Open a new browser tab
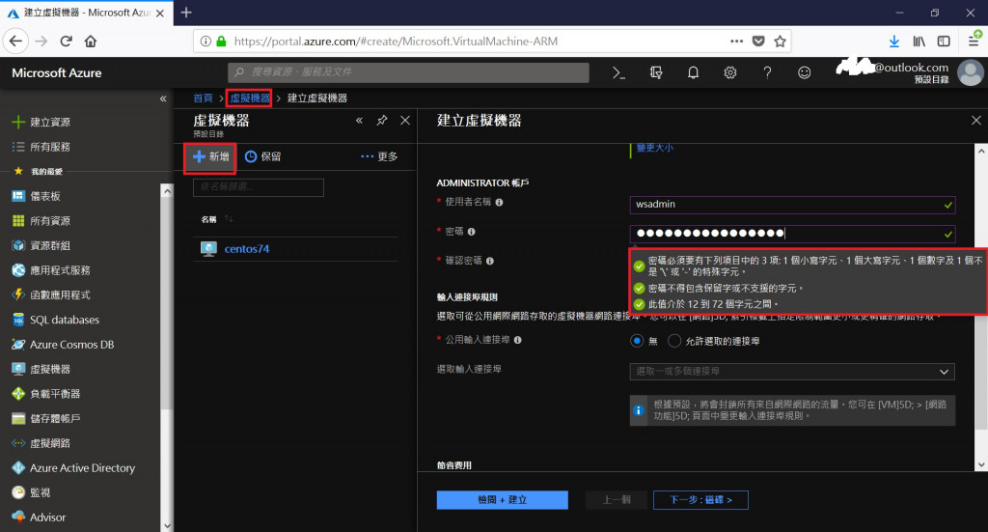The image size is (988, 532). 186,13
